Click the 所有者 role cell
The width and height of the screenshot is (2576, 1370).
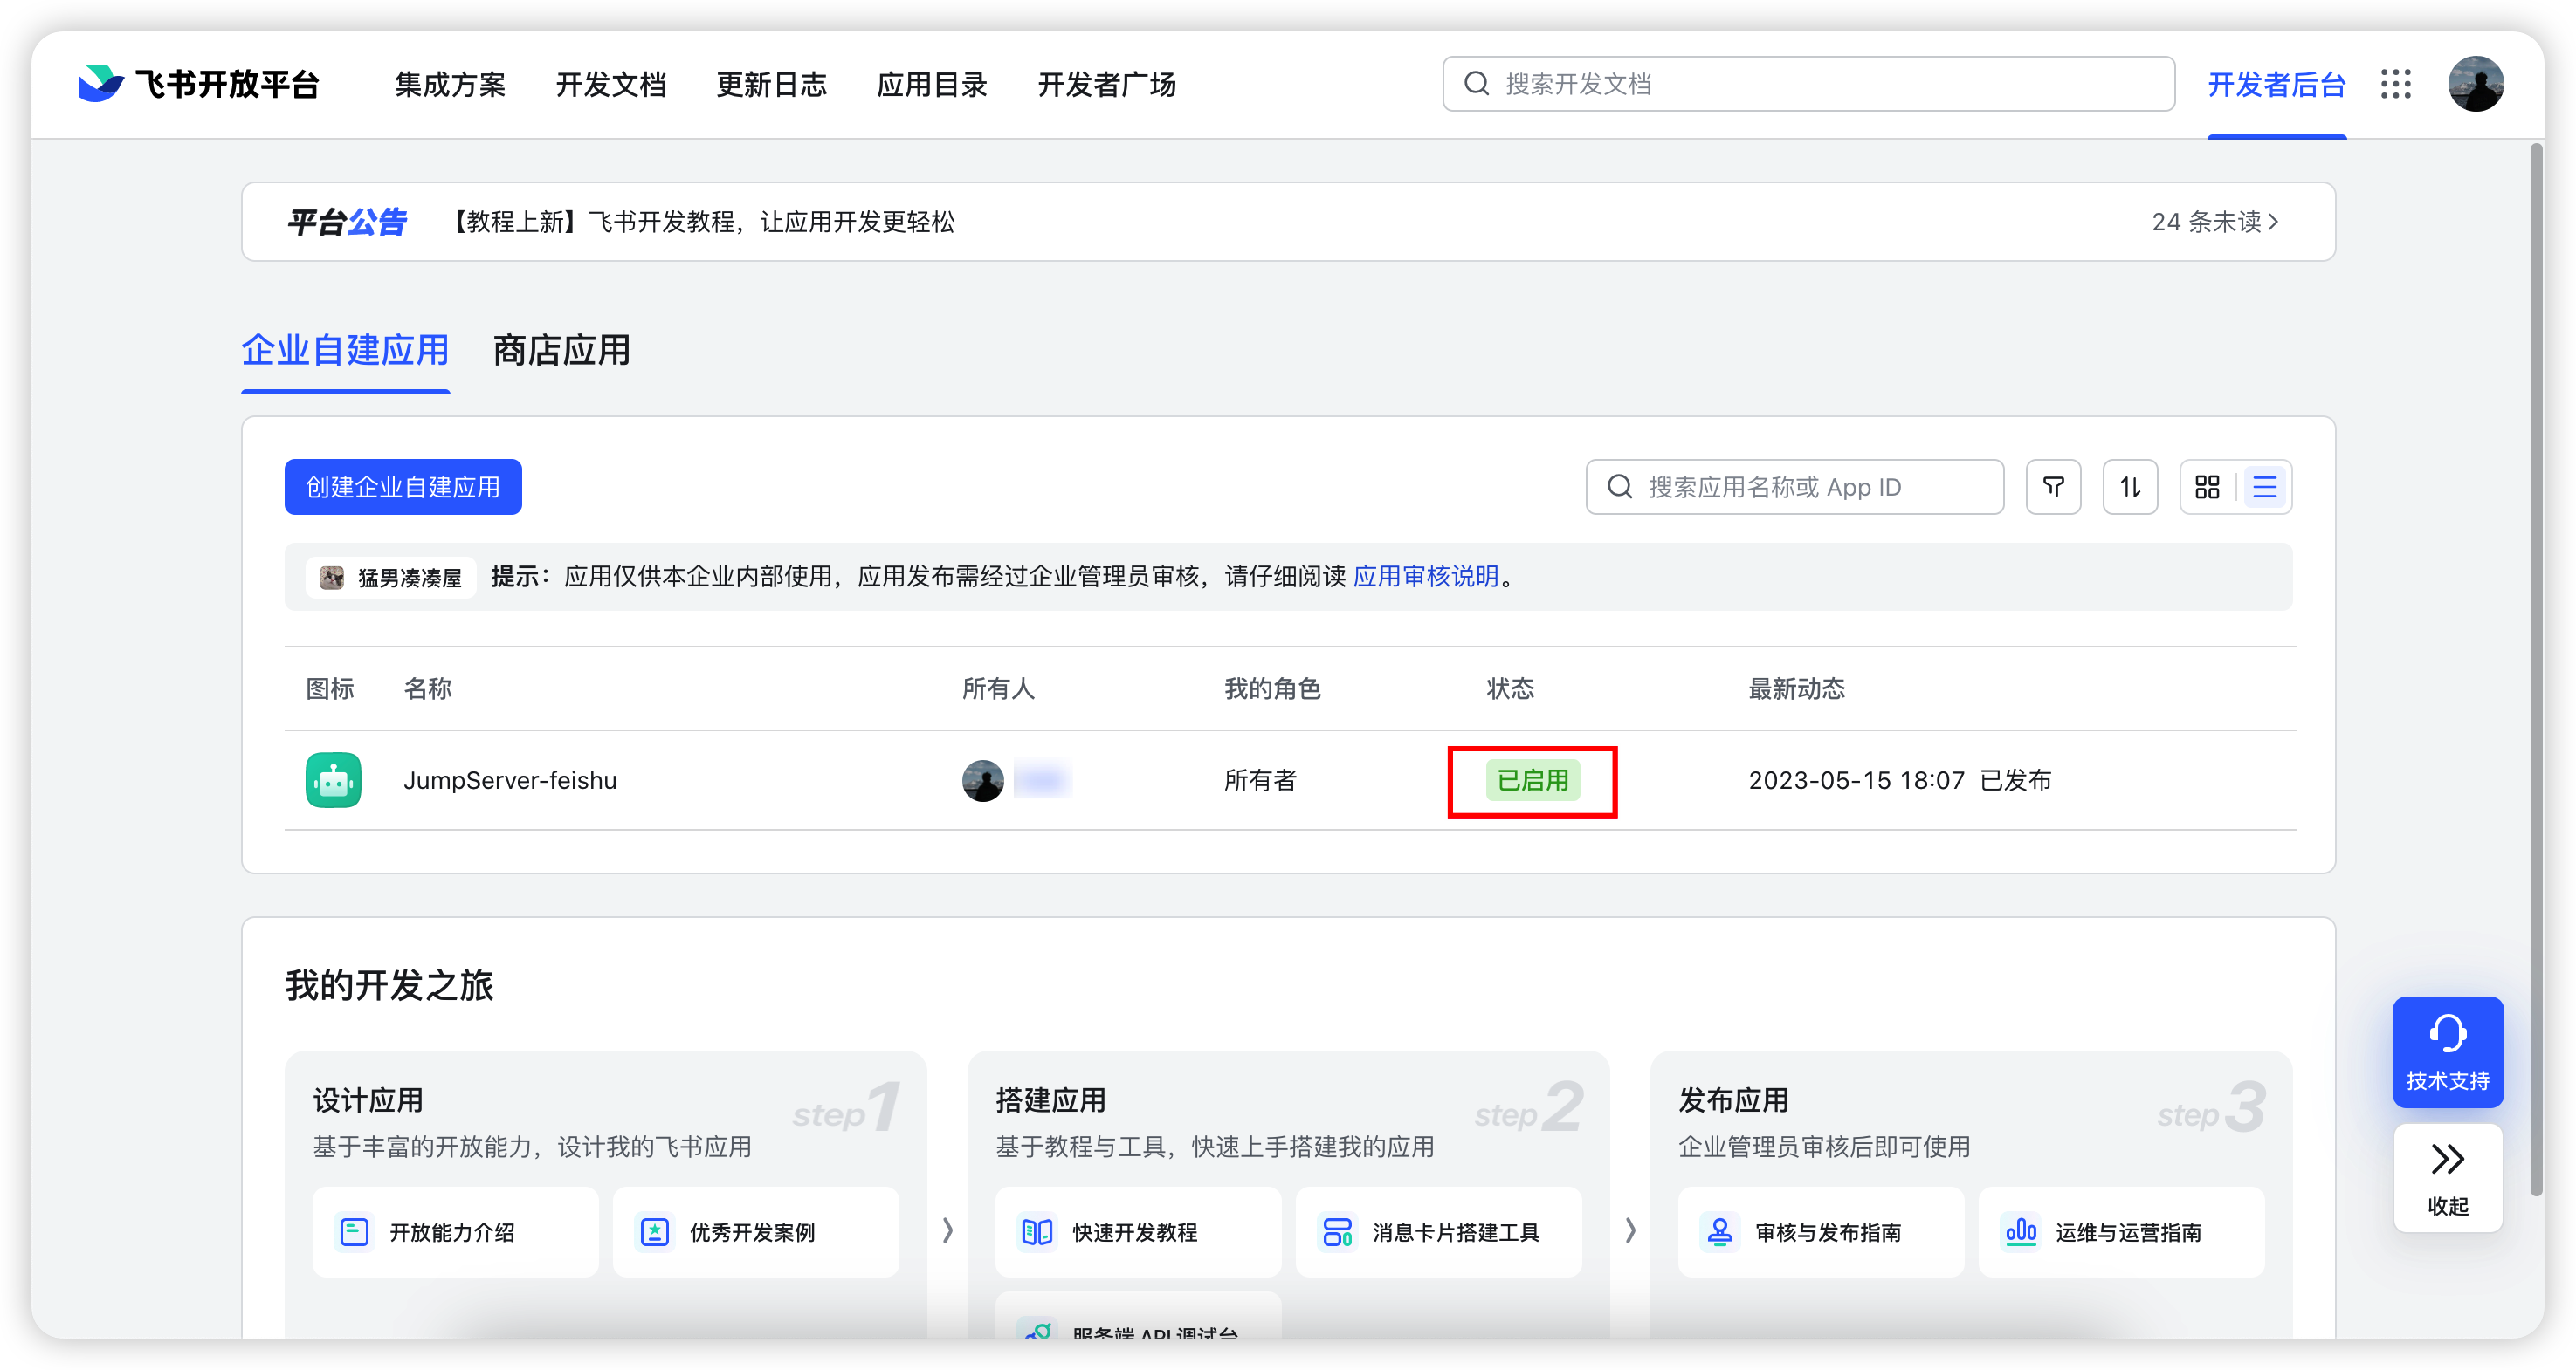[x=1260, y=780]
